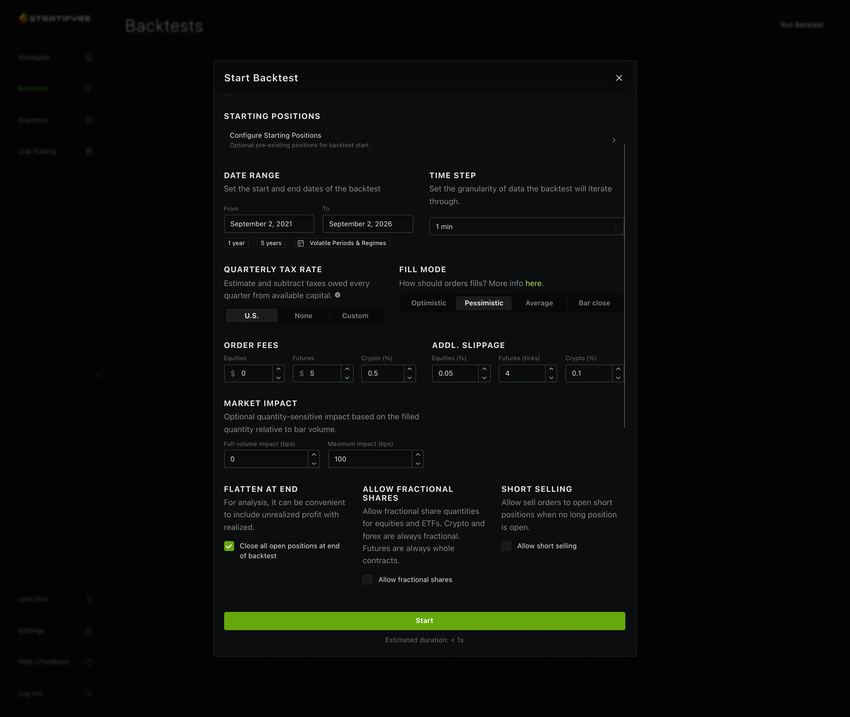This screenshot has width=850, height=717.
Task: Increase Maximum impact value
Action: (x=418, y=455)
